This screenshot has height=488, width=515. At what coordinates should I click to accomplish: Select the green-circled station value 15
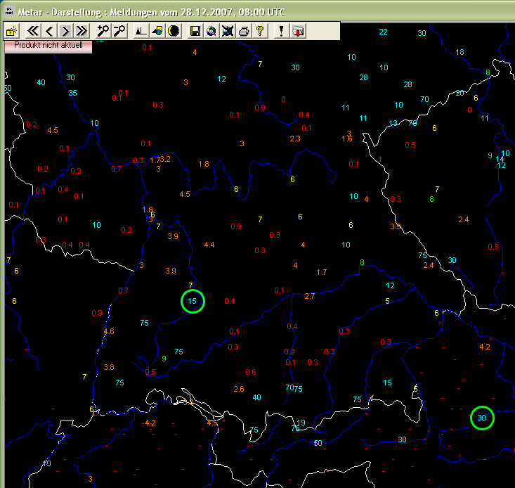coord(193,301)
